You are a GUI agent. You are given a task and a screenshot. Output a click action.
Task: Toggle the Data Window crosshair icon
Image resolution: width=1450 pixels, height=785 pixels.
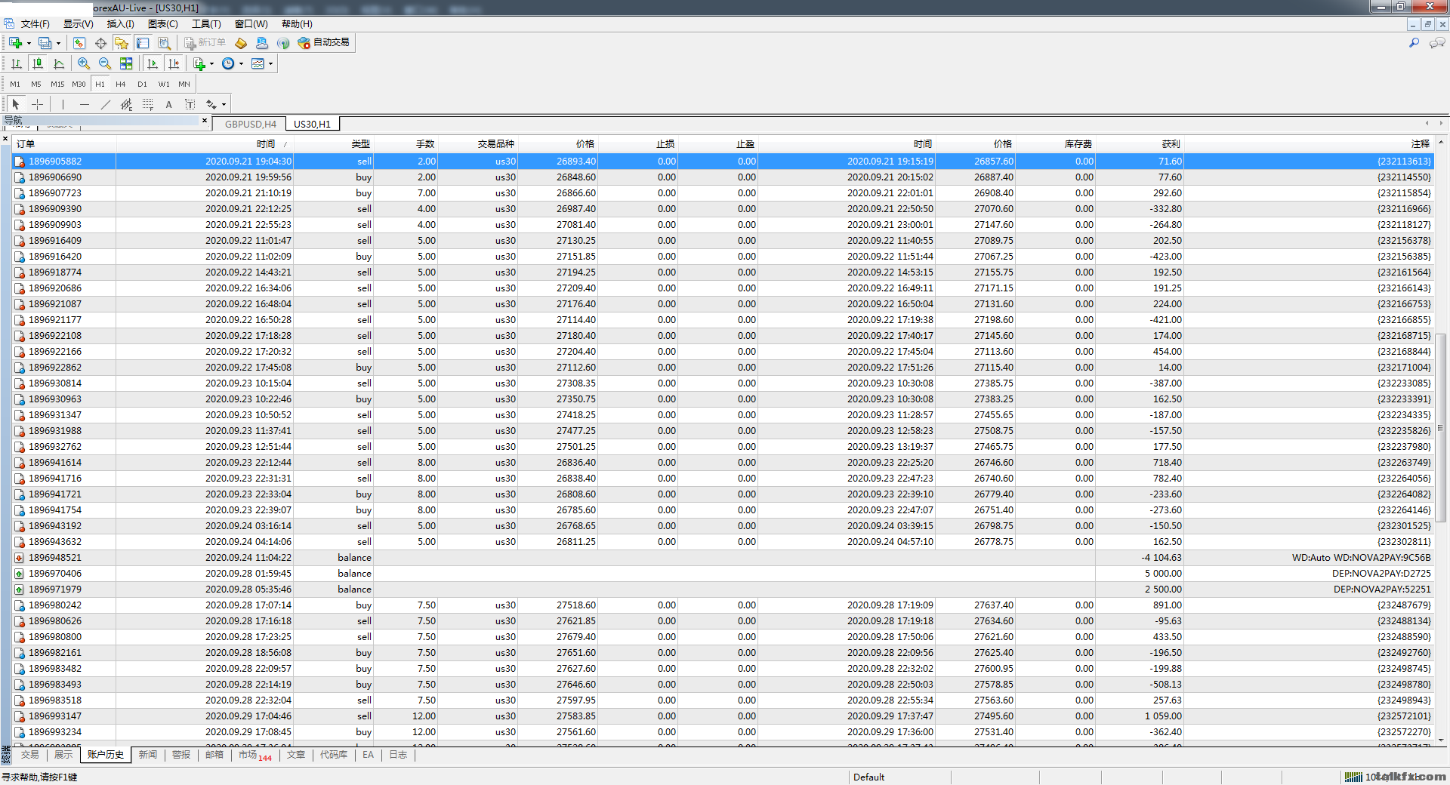[100, 43]
